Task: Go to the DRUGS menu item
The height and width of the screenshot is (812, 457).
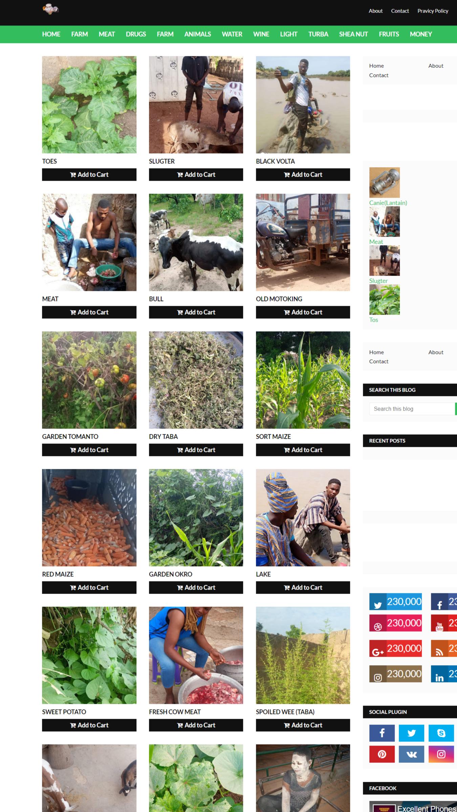Action: [136, 34]
